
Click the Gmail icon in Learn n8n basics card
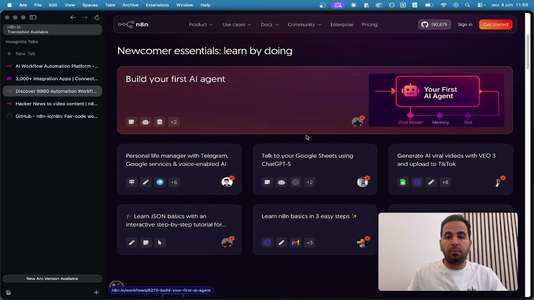click(295, 242)
